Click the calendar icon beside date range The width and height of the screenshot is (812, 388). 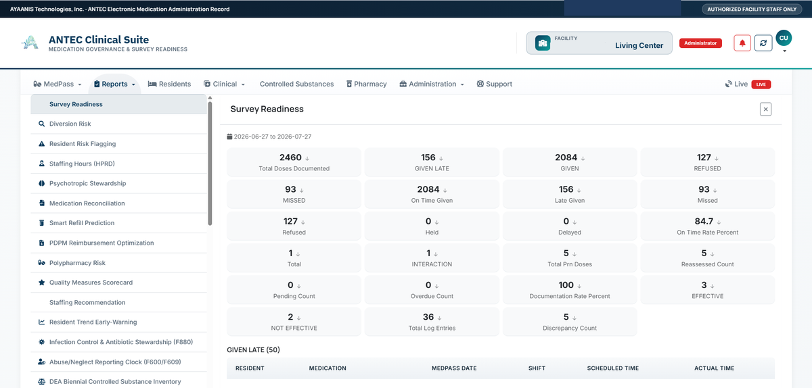click(x=229, y=137)
